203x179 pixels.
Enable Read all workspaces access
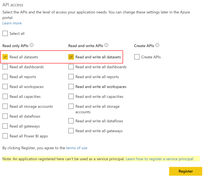coord(5,86)
